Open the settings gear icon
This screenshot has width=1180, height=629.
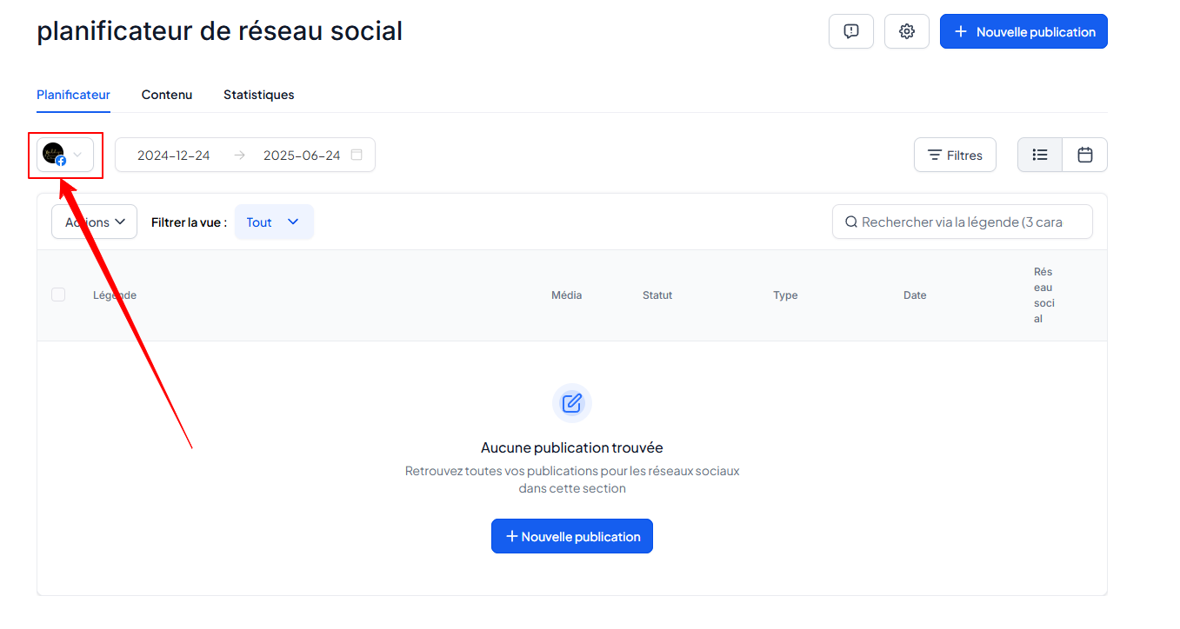coord(907,31)
